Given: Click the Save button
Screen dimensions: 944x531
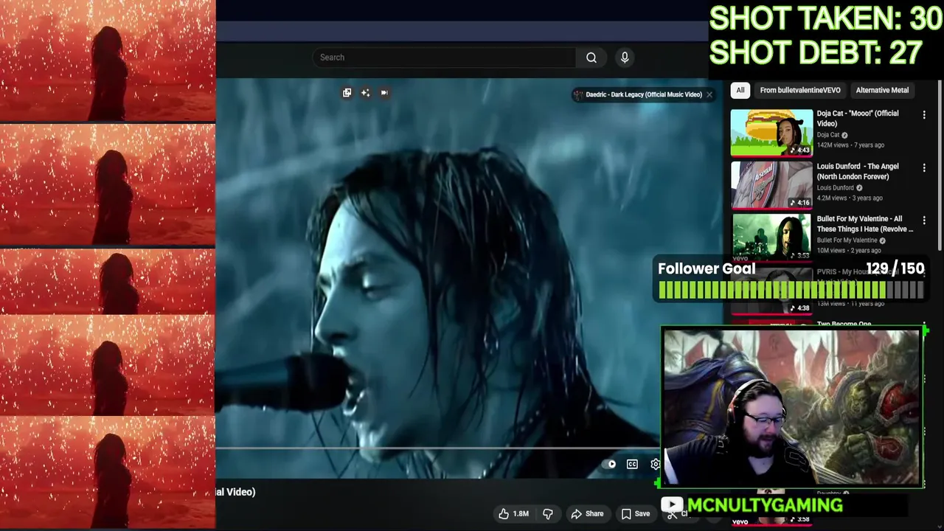Looking at the screenshot, I should (636, 514).
